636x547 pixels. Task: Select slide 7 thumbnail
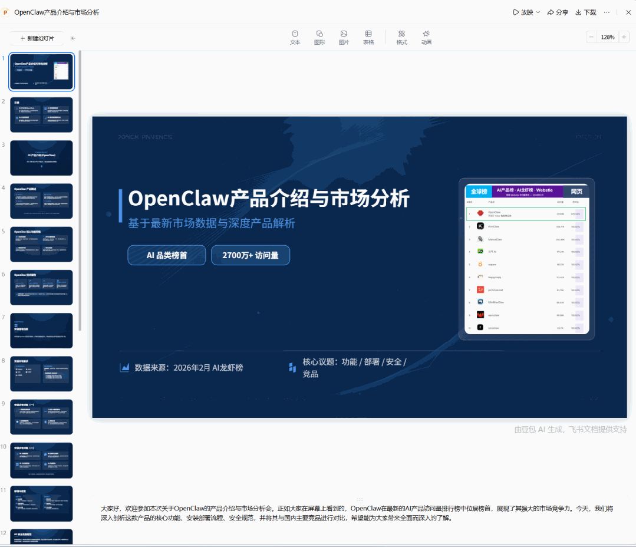point(41,331)
